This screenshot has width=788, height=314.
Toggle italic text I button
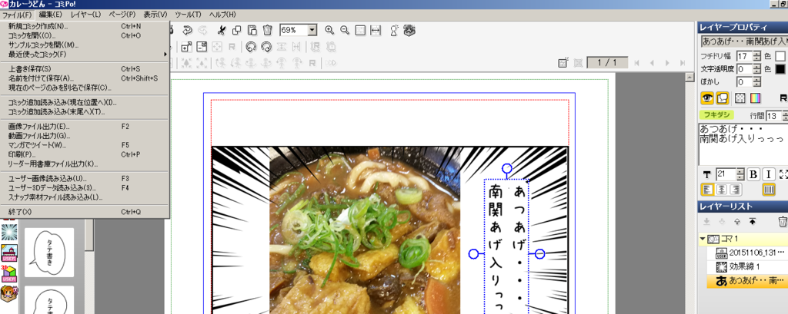[769, 174]
